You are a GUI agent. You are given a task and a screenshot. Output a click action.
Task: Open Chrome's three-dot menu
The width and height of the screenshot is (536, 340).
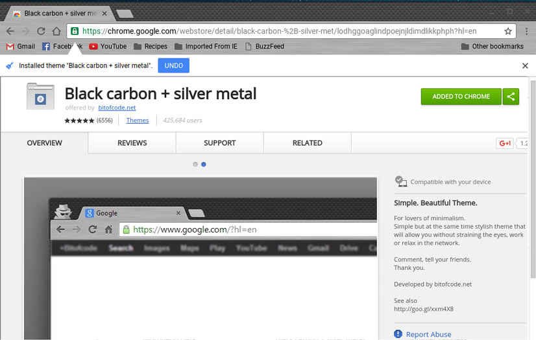[526, 31]
